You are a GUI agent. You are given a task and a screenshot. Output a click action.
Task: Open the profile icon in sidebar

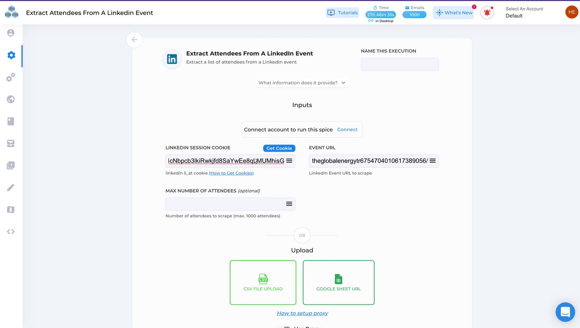click(11, 33)
